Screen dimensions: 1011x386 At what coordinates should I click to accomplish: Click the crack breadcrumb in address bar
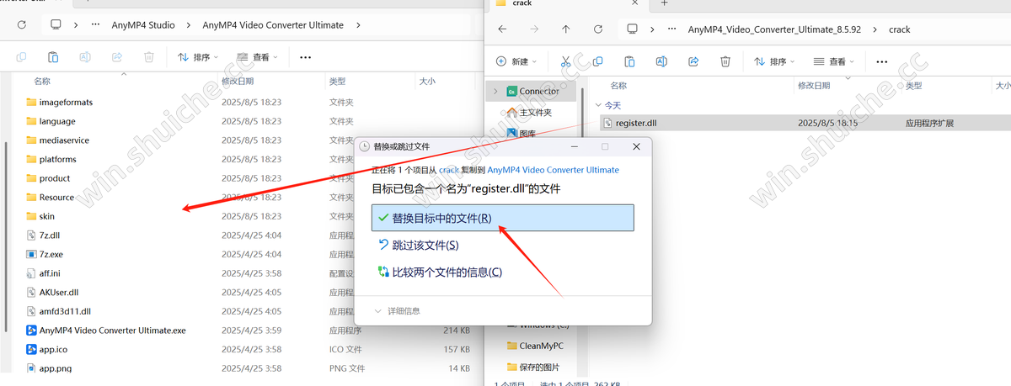(900, 29)
